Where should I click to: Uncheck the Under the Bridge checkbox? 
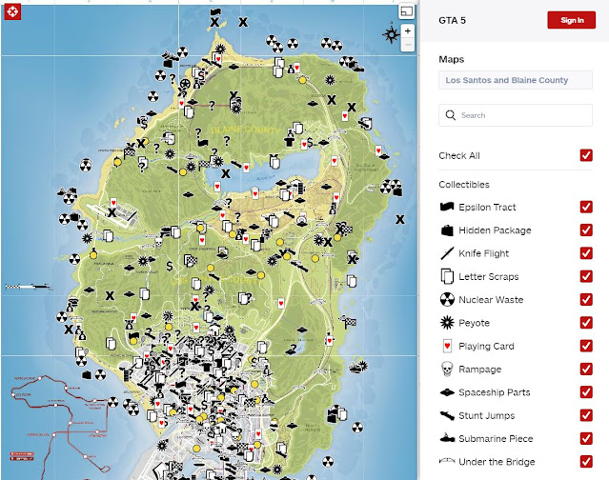tap(586, 461)
